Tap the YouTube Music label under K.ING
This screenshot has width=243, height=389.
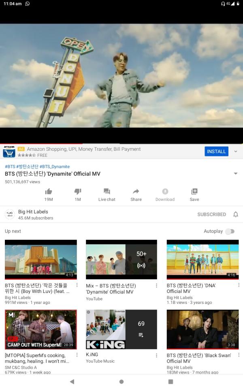pyautogui.click(x=100, y=361)
